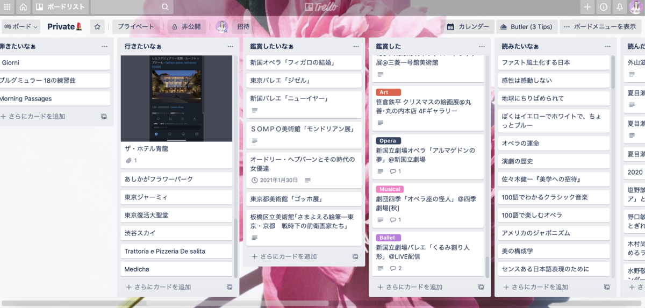Click 鑑賞した list vertical scrollbar

click(x=487, y=267)
